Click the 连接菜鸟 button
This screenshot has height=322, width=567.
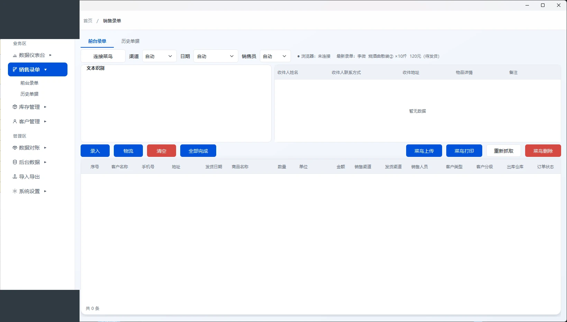tap(103, 56)
